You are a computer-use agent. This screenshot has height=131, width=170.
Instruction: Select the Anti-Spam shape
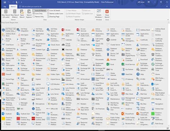(x=23, y=35)
